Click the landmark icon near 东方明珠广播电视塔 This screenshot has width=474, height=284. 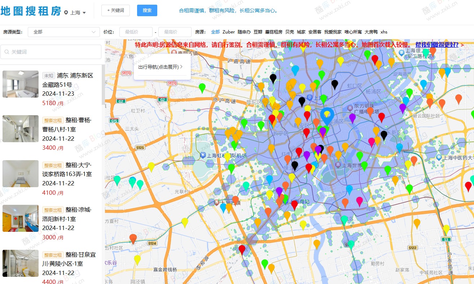tap(350, 108)
